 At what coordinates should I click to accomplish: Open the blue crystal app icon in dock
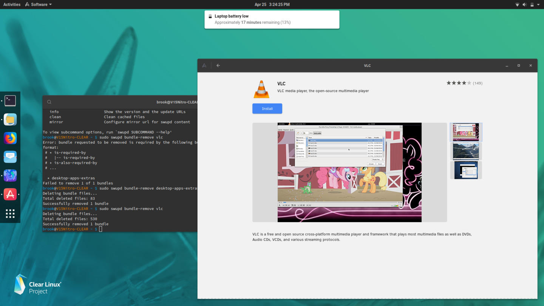point(10,176)
